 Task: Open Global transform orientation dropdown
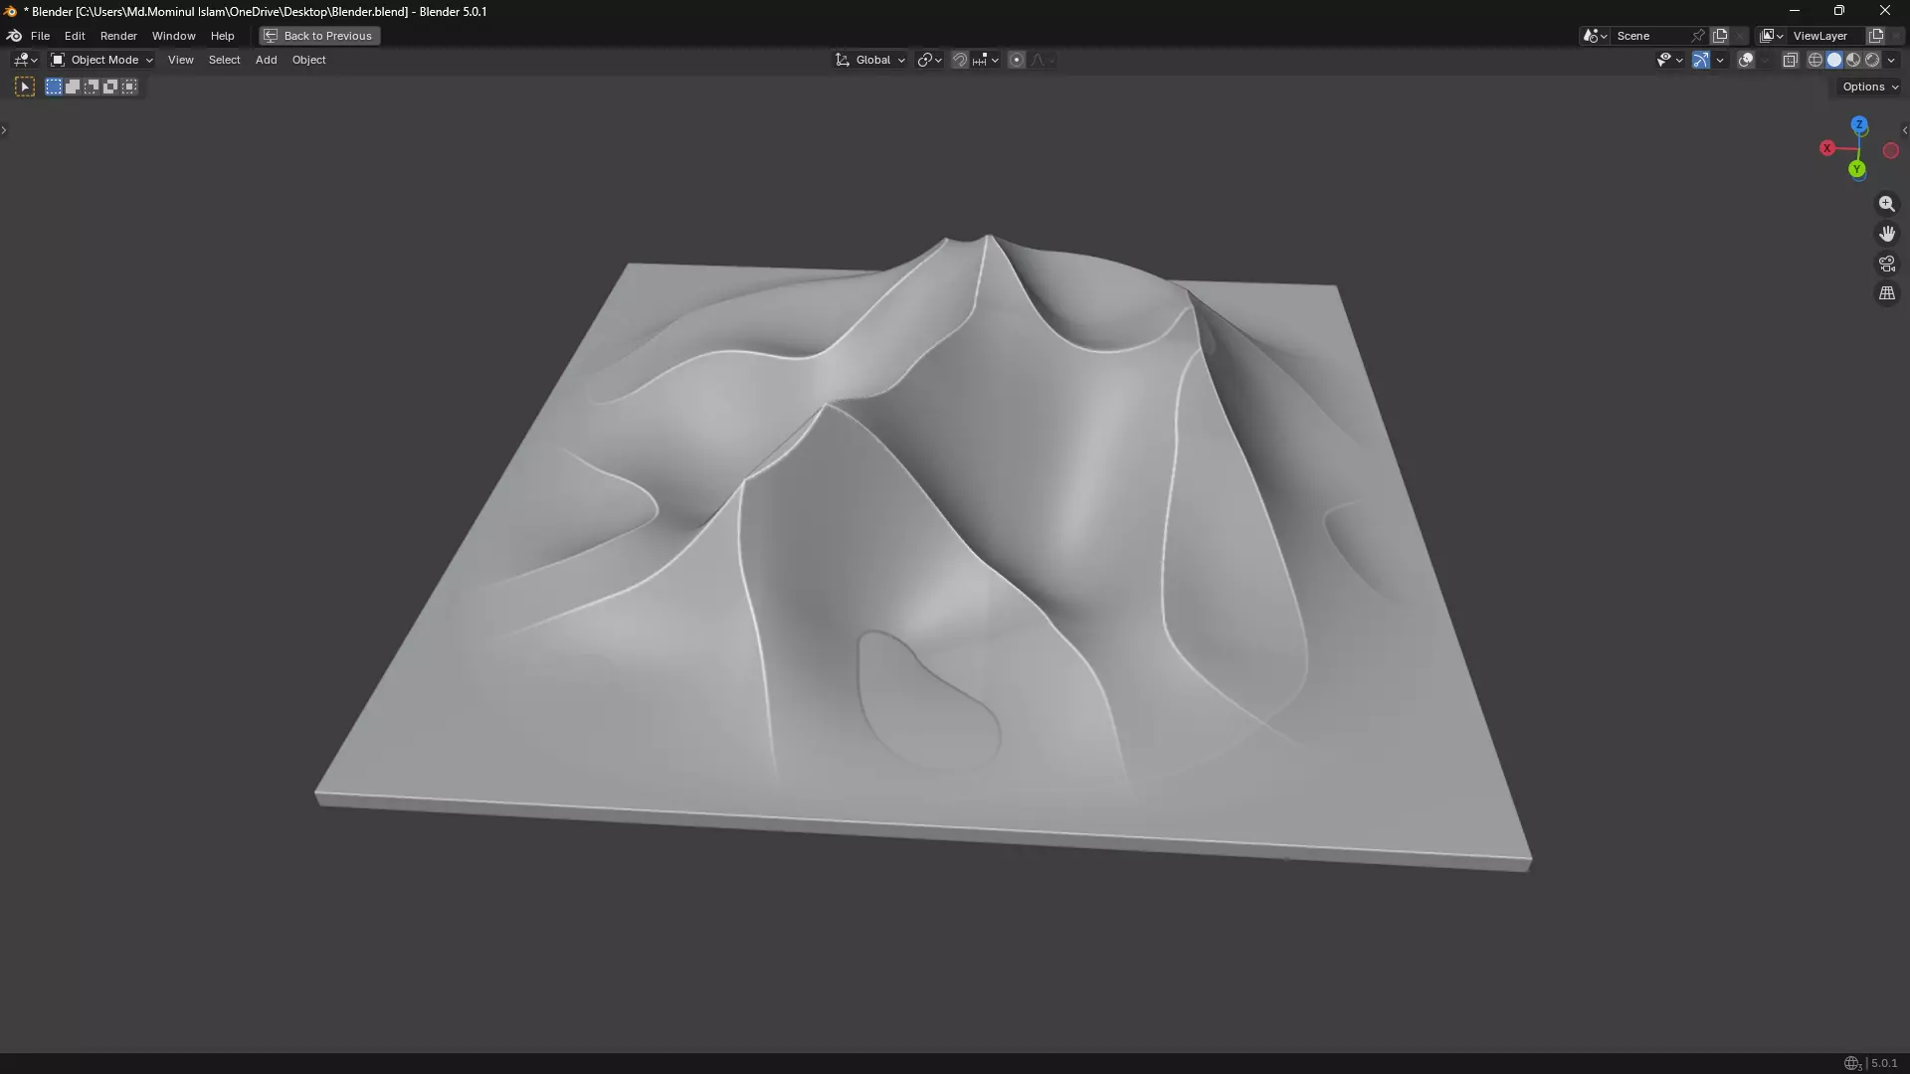point(871,60)
